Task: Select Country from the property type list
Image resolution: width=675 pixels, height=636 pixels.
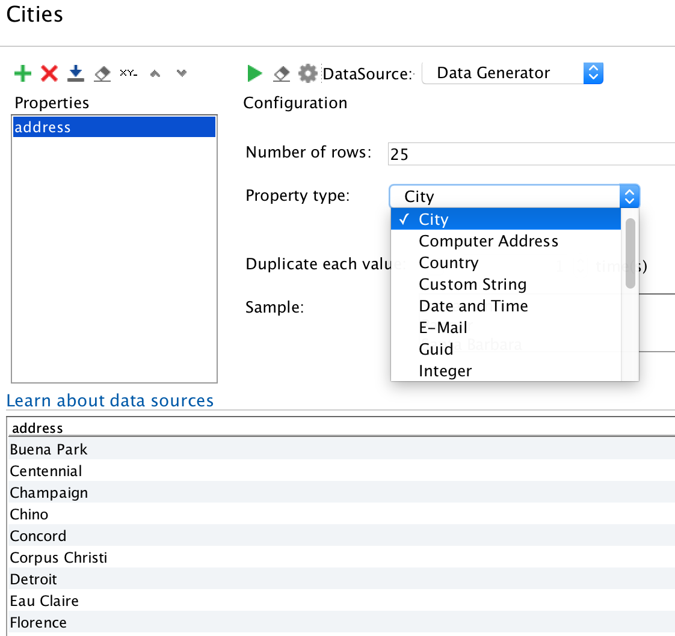Action: coord(449,263)
